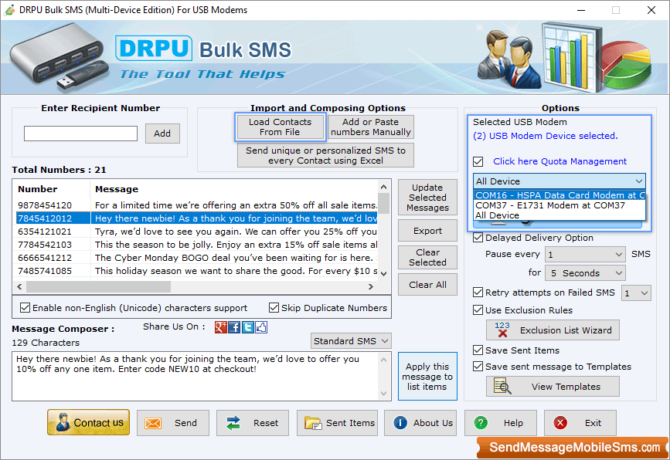Viewport: 670px width, 460px height.
Task: Select row with number 7845412012
Action: pyautogui.click(x=197, y=218)
